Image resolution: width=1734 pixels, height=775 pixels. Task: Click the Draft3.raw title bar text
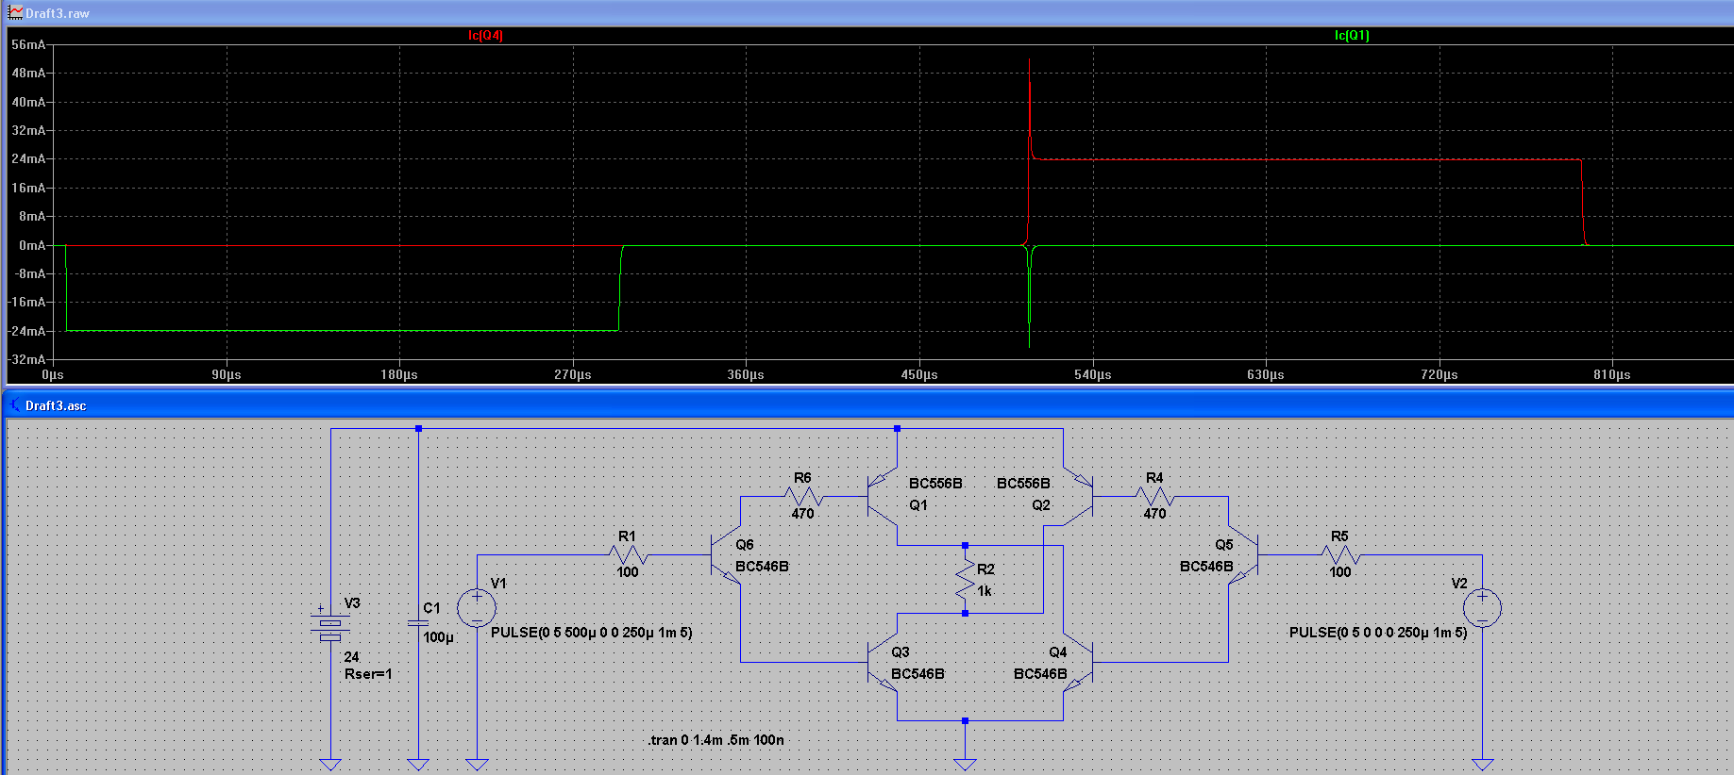[57, 13]
